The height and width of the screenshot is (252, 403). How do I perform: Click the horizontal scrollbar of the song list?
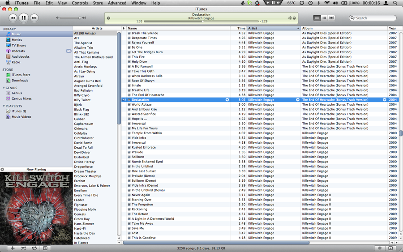click(216, 243)
